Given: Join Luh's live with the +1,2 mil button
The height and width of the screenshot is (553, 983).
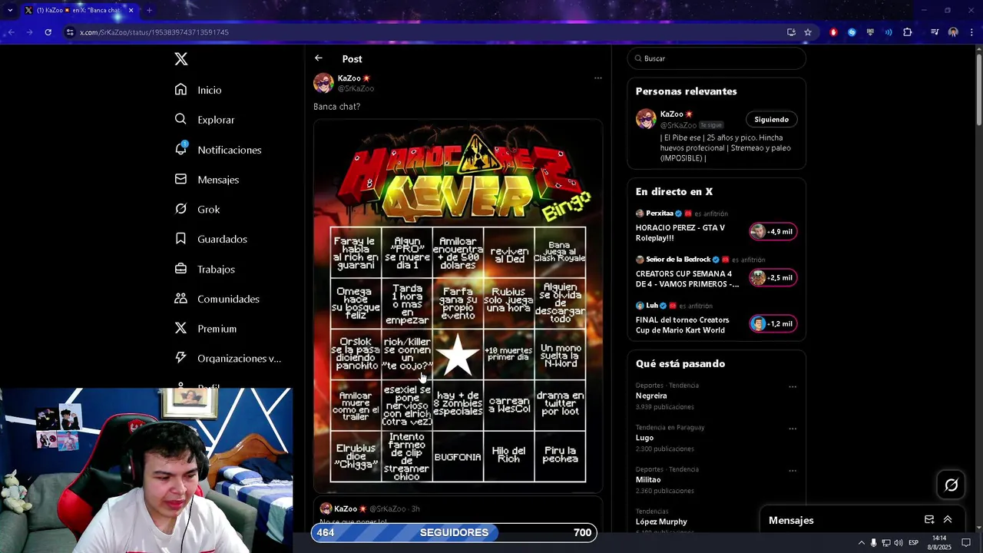Looking at the screenshot, I should coord(773,323).
